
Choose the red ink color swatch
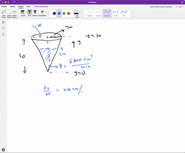(x=69, y=13)
